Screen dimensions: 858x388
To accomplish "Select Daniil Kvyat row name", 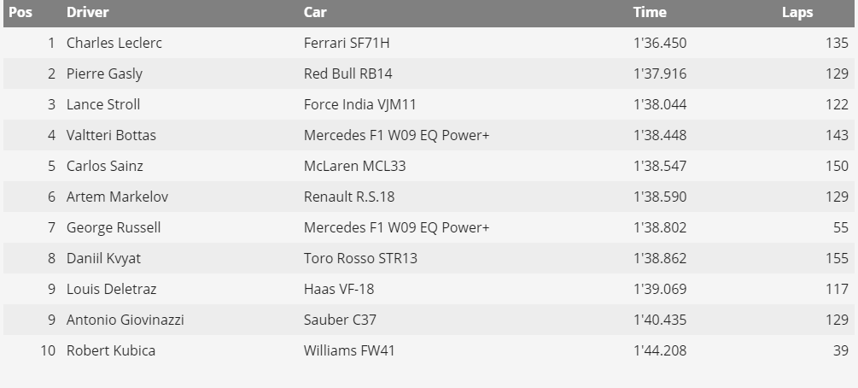I will pyautogui.click(x=103, y=257).
